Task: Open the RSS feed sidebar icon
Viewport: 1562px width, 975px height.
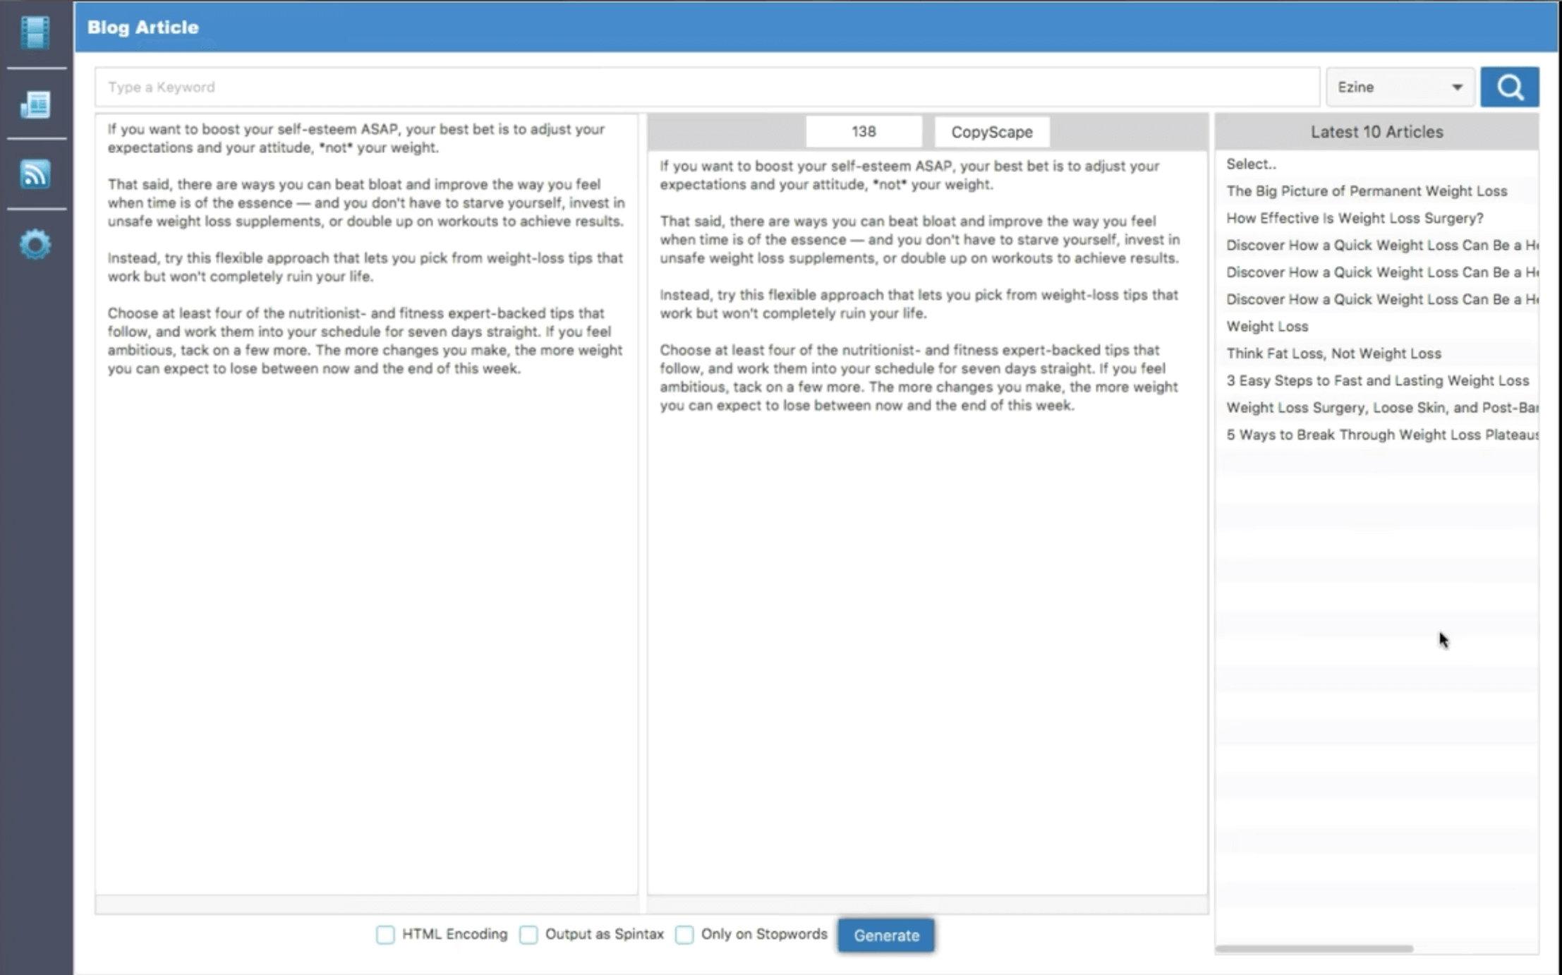Action: pos(35,174)
